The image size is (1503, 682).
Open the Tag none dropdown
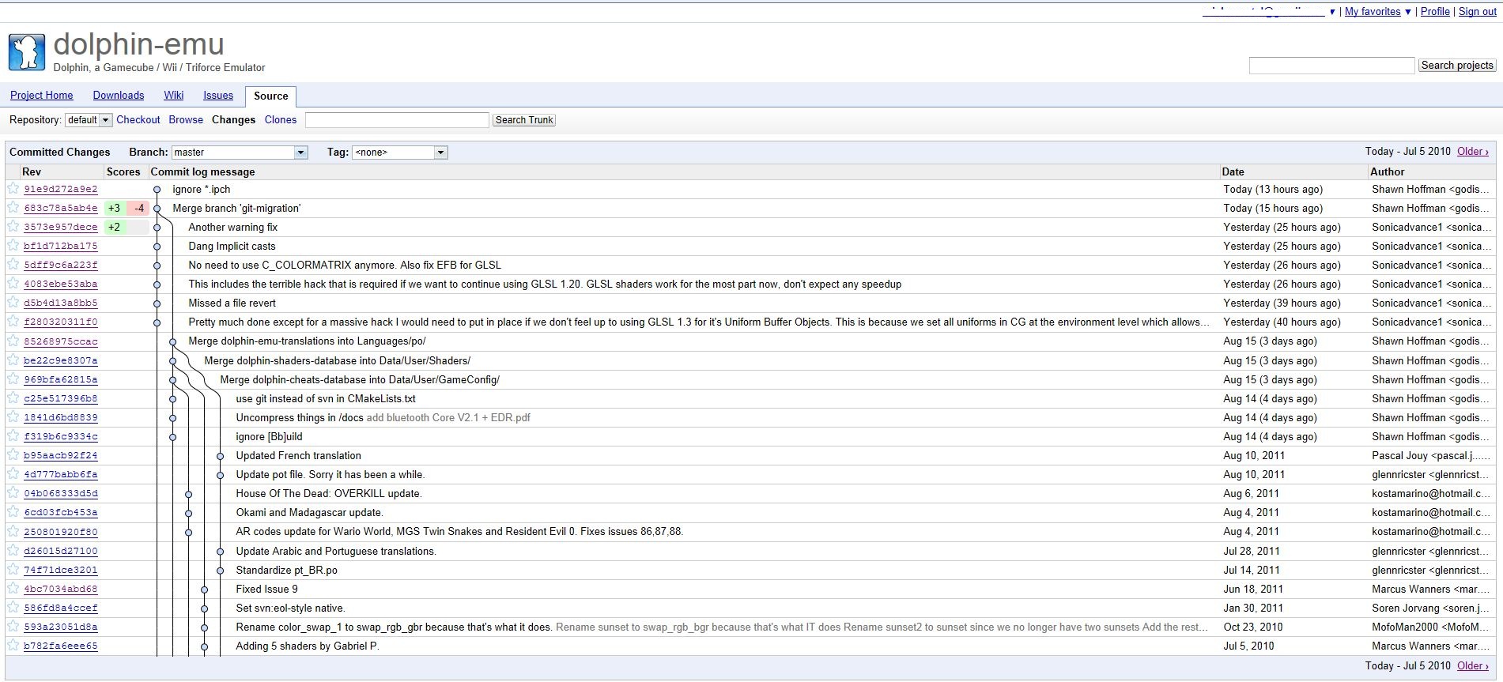tap(400, 153)
